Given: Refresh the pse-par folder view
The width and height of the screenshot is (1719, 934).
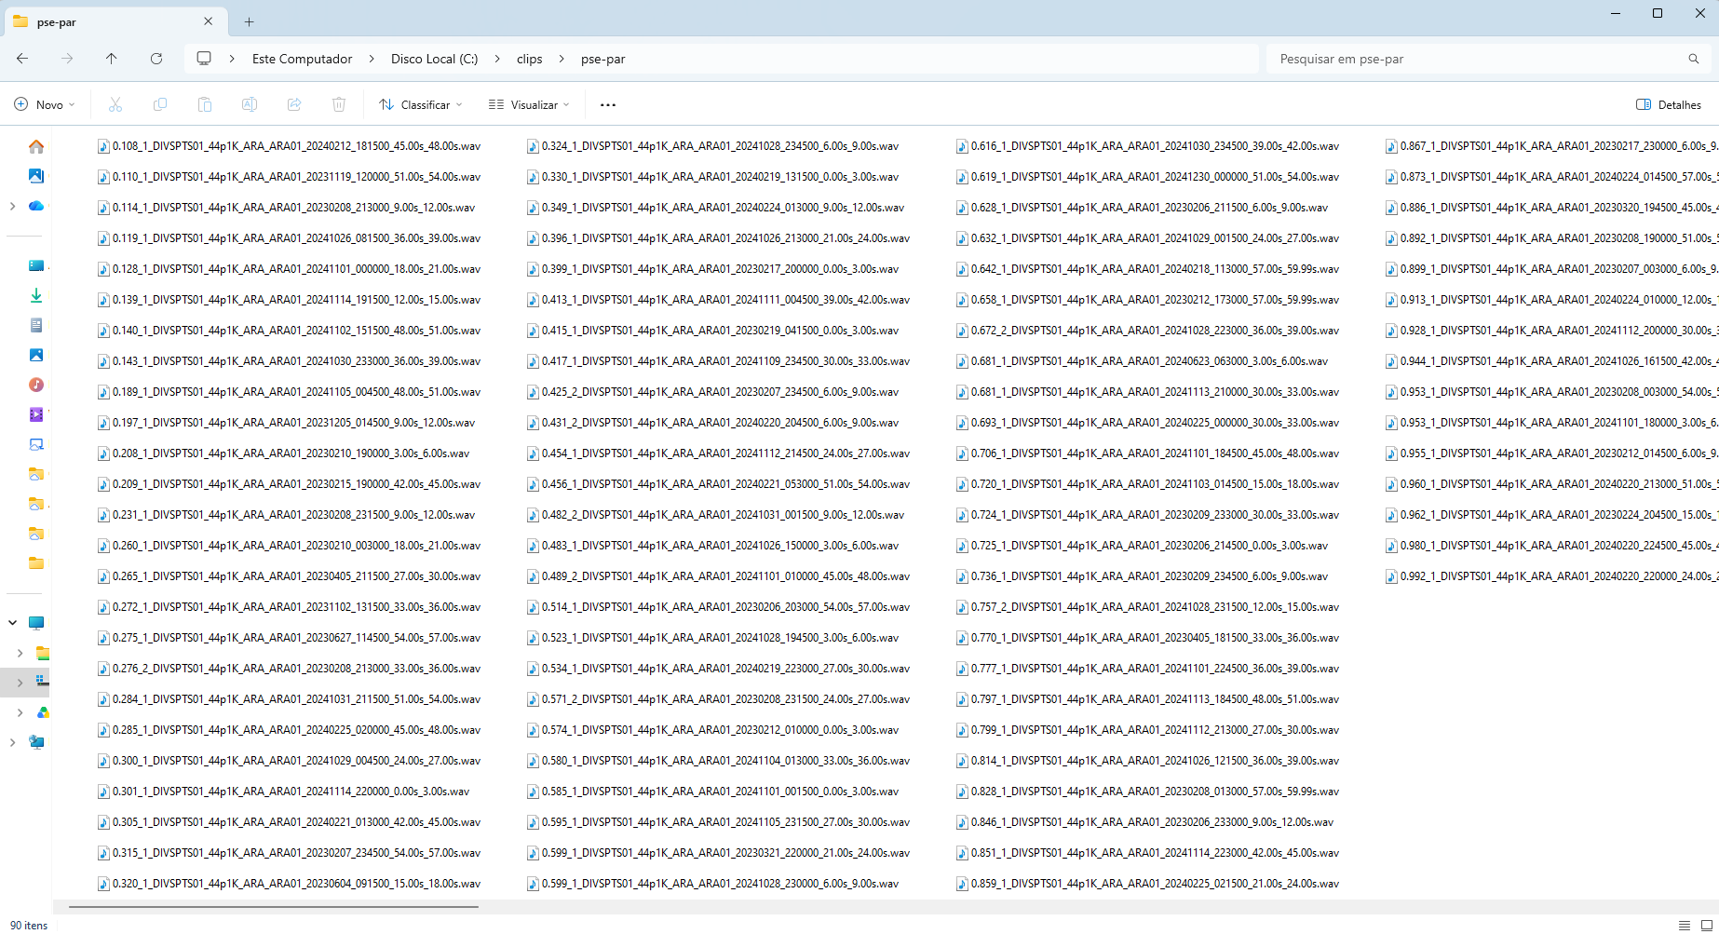Looking at the screenshot, I should click(x=156, y=59).
